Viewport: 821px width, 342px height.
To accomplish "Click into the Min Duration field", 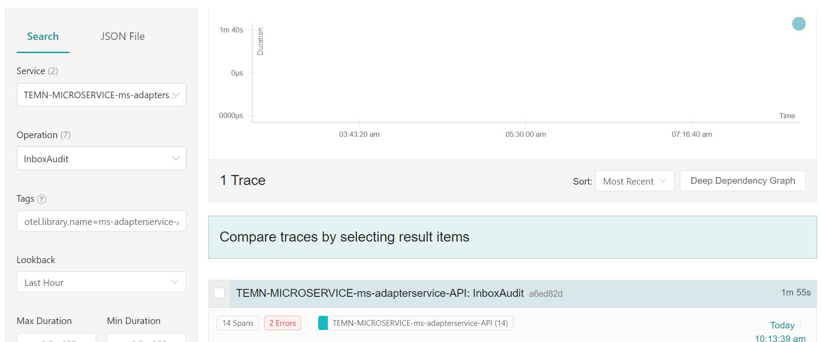I will (x=146, y=338).
